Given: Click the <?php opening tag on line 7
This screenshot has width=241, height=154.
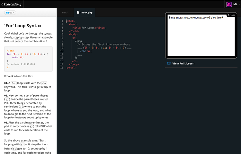Looking at the screenshot, I should [x=78, y=41].
